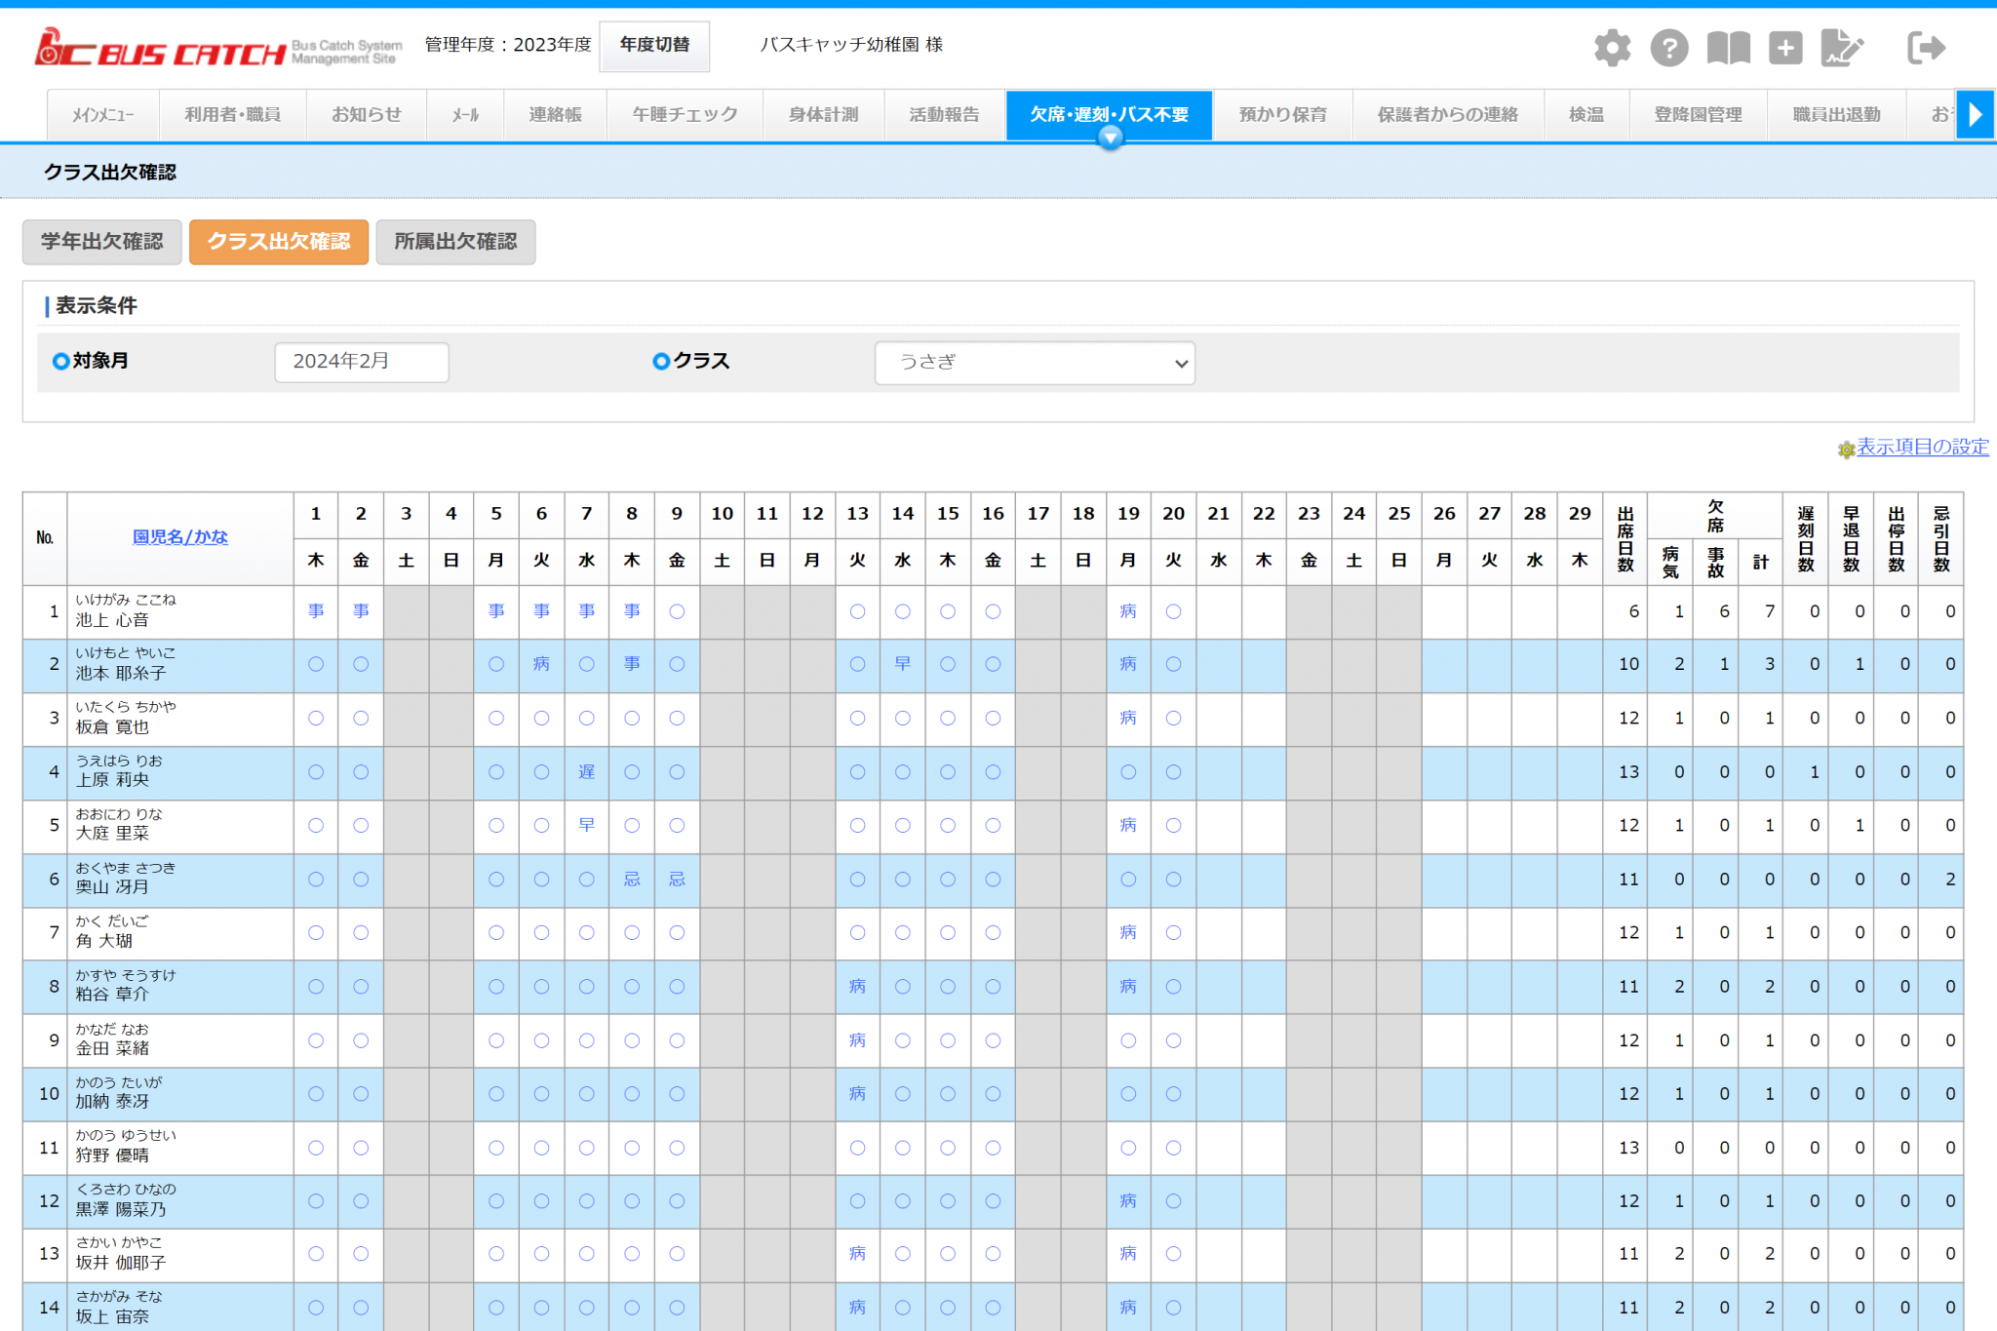Click 早 mark in 大庭 里菜 row
Image resolution: width=1997 pixels, height=1331 pixels.
coord(586,825)
